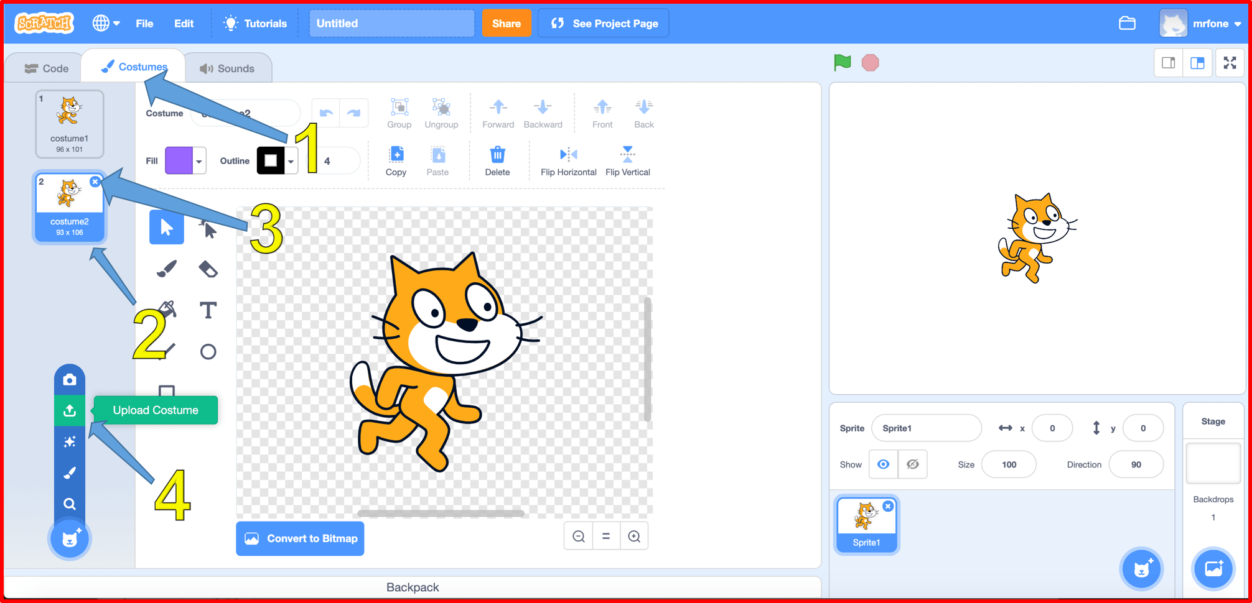
Task: Open the Backpack panel
Action: coord(413,587)
